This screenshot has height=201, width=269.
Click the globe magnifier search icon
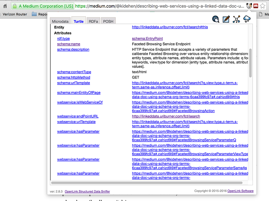tap(216, 19)
